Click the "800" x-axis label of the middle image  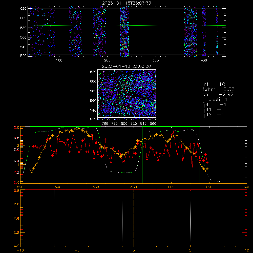click(x=124, y=124)
